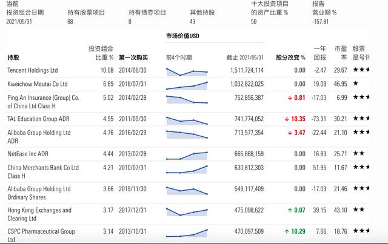Select Ping An market value 752,856,387
Image resolution: width=388 pixels, height=244 pixels.
tap(249, 98)
